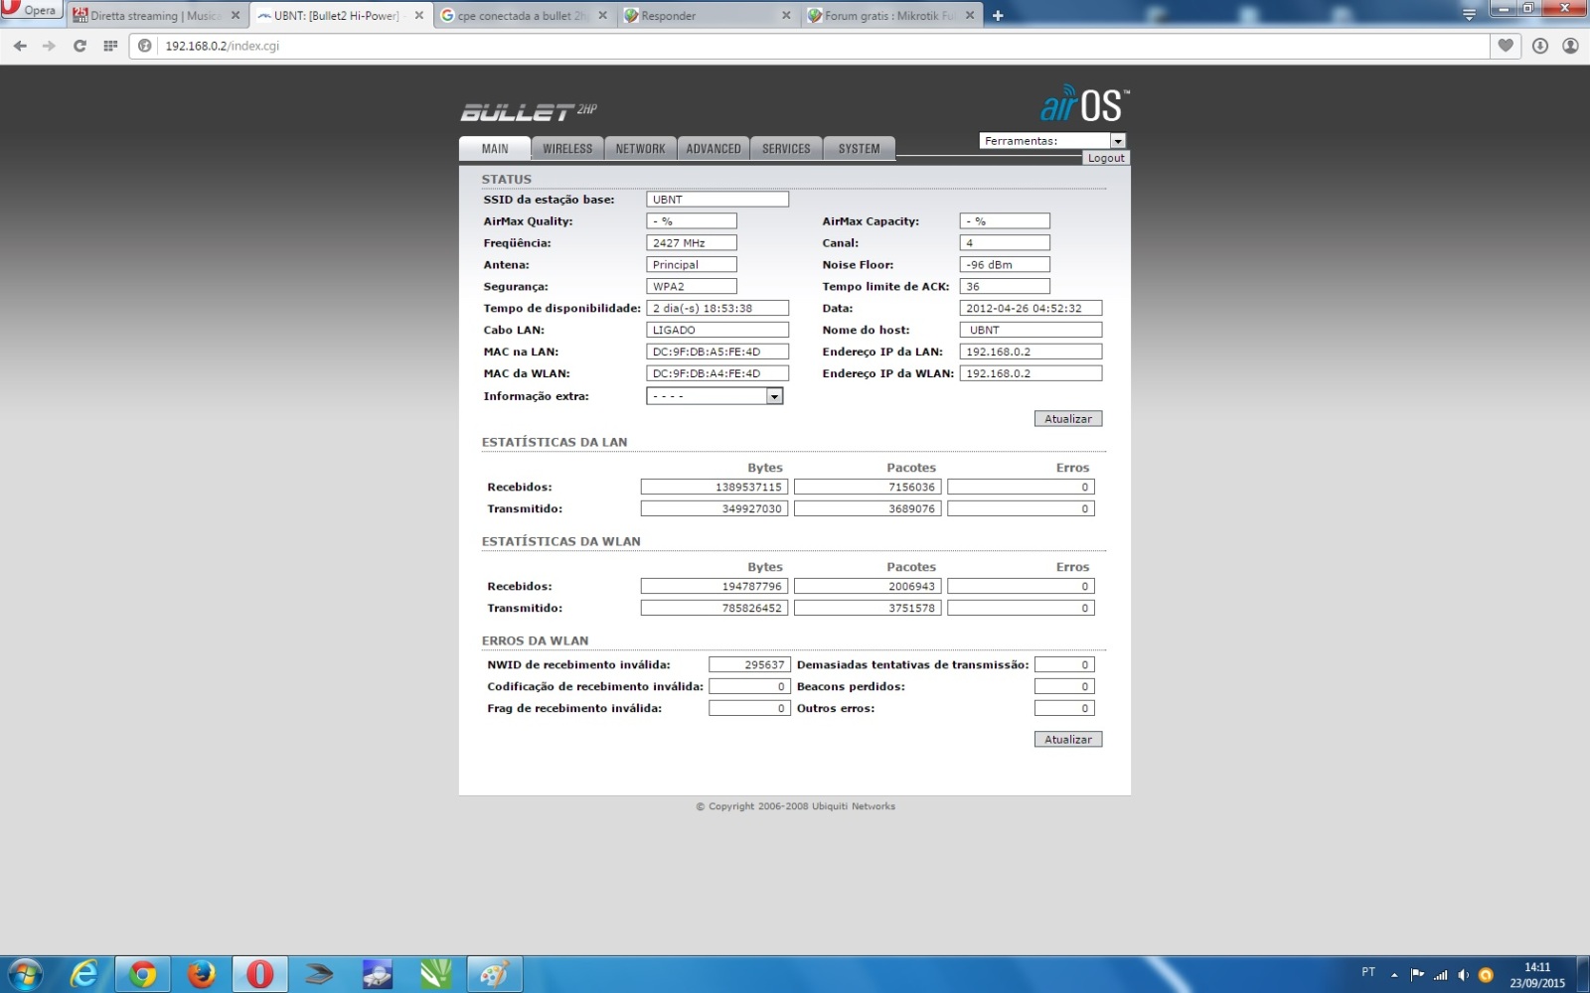This screenshot has width=1590, height=993.
Task: Click LAN Transmitido pacotes value 3689076
Action: click(x=868, y=508)
